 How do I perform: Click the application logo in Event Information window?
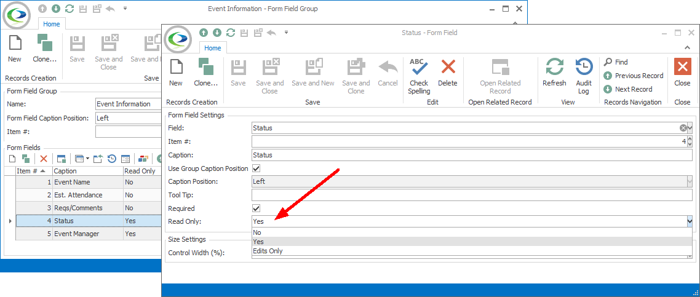(x=17, y=15)
